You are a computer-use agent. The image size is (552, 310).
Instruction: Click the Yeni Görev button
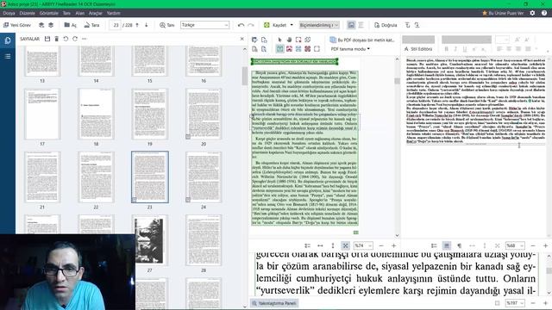pyautogui.click(x=17, y=25)
